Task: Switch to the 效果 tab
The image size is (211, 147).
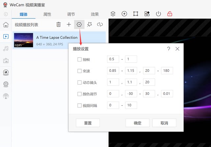Action: [95, 14]
